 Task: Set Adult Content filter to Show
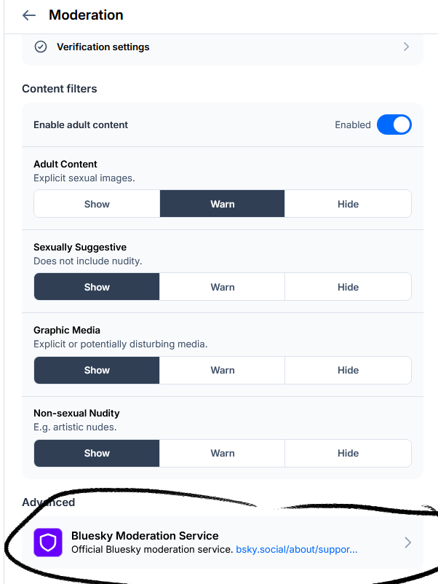pos(97,204)
